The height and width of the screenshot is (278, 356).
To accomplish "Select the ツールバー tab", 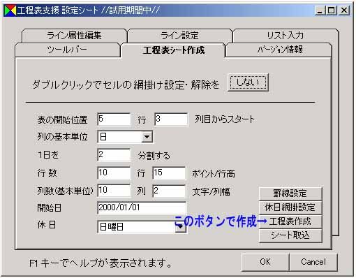I will [x=68, y=50].
